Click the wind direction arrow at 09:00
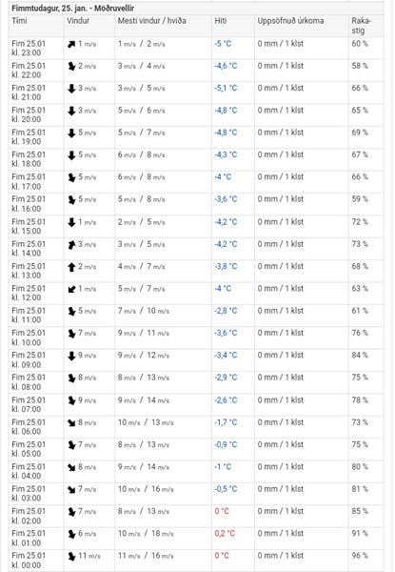The image size is (395, 572). pos(71,356)
